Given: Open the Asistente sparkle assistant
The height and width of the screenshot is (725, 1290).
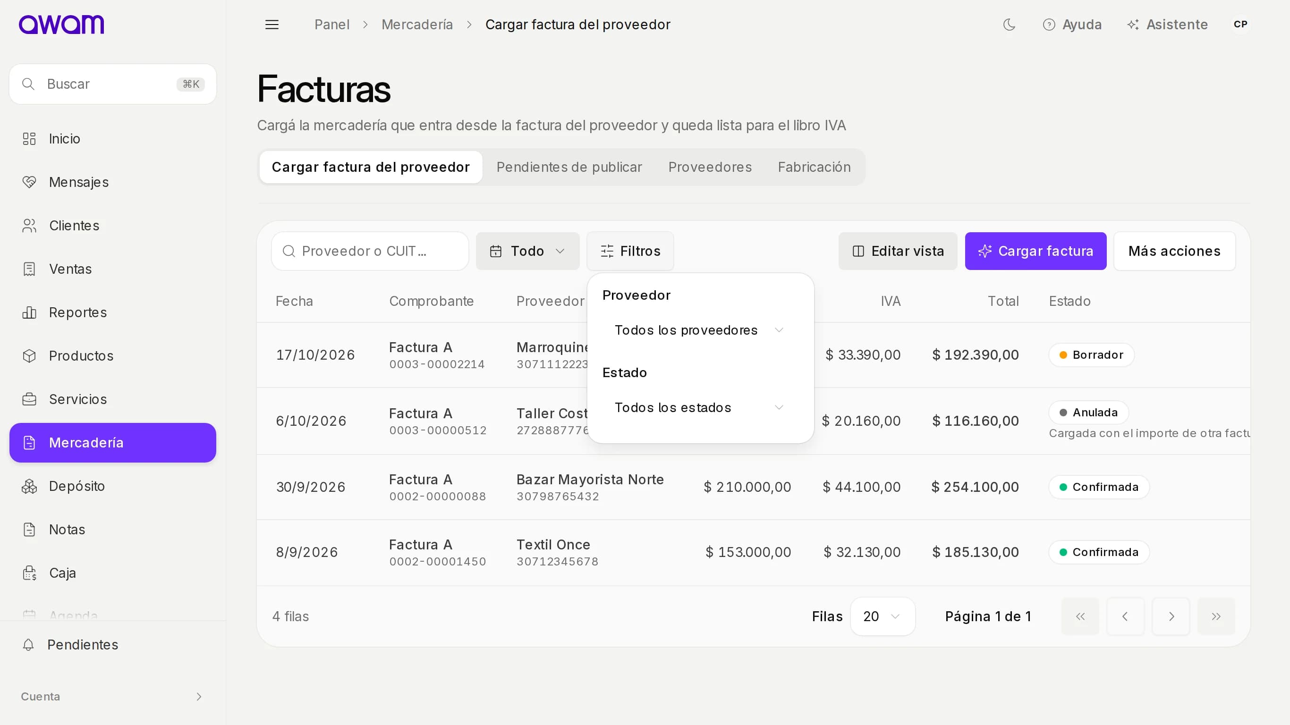Looking at the screenshot, I should (x=1167, y=25).
